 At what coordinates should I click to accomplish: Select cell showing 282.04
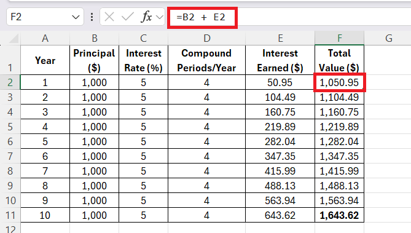pos(280,141)
